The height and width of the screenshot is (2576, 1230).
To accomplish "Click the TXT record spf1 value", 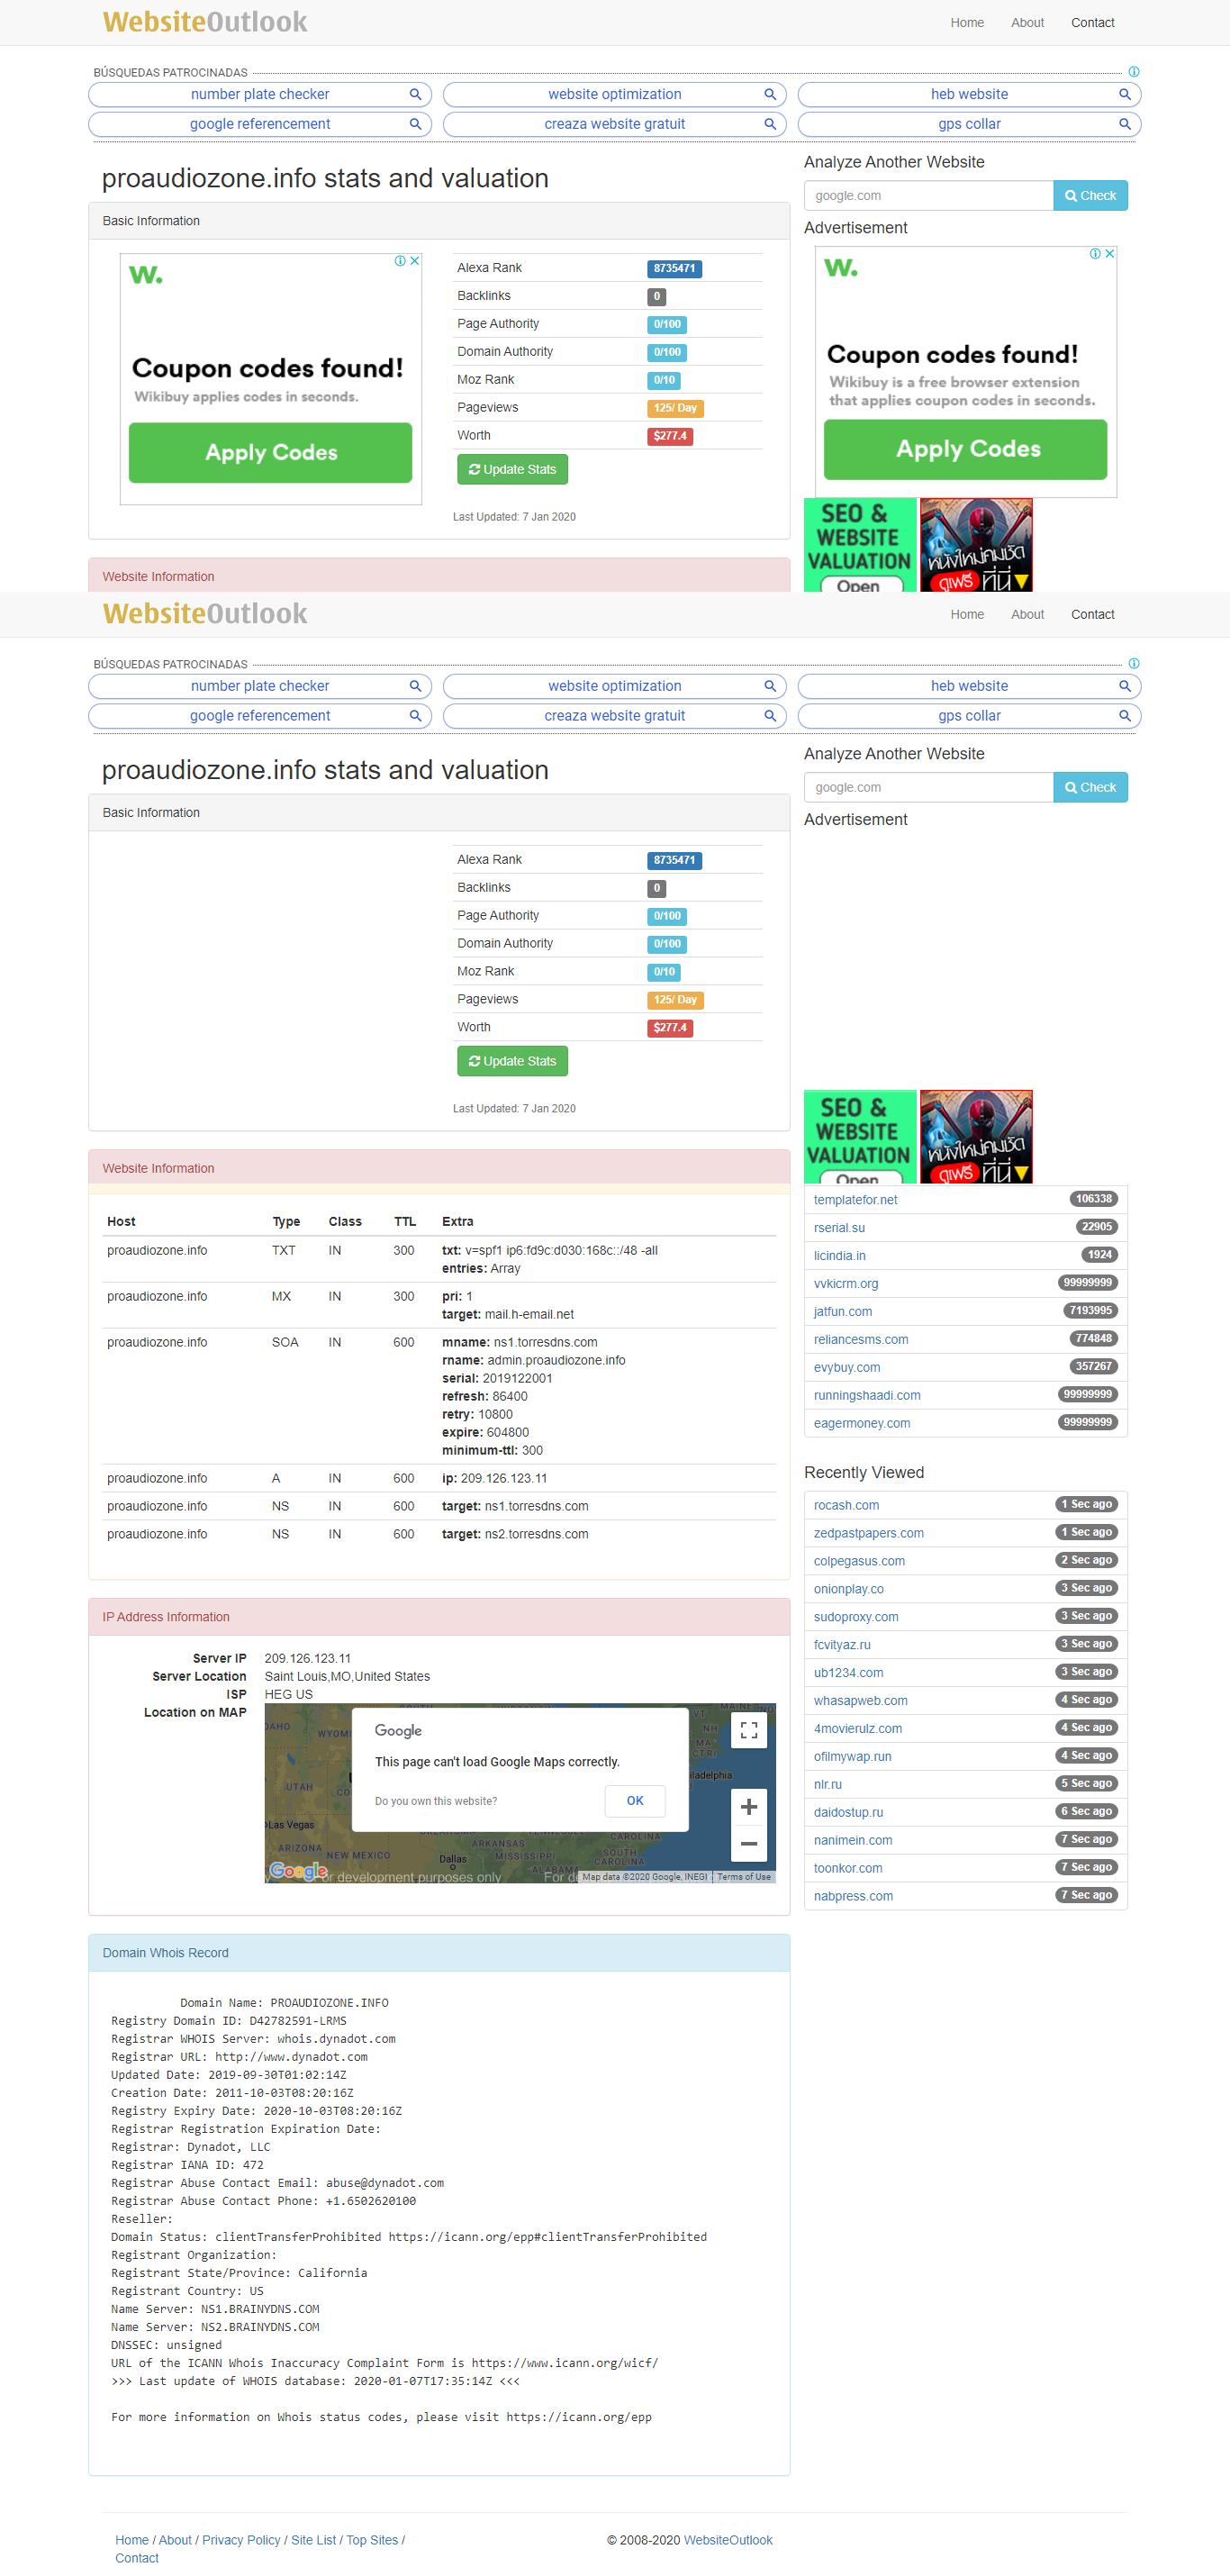I will (x=561, y=1251).
